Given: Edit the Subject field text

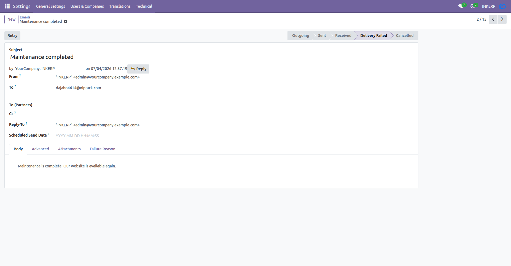Looking at the screenshot, I should coord(42,57).
